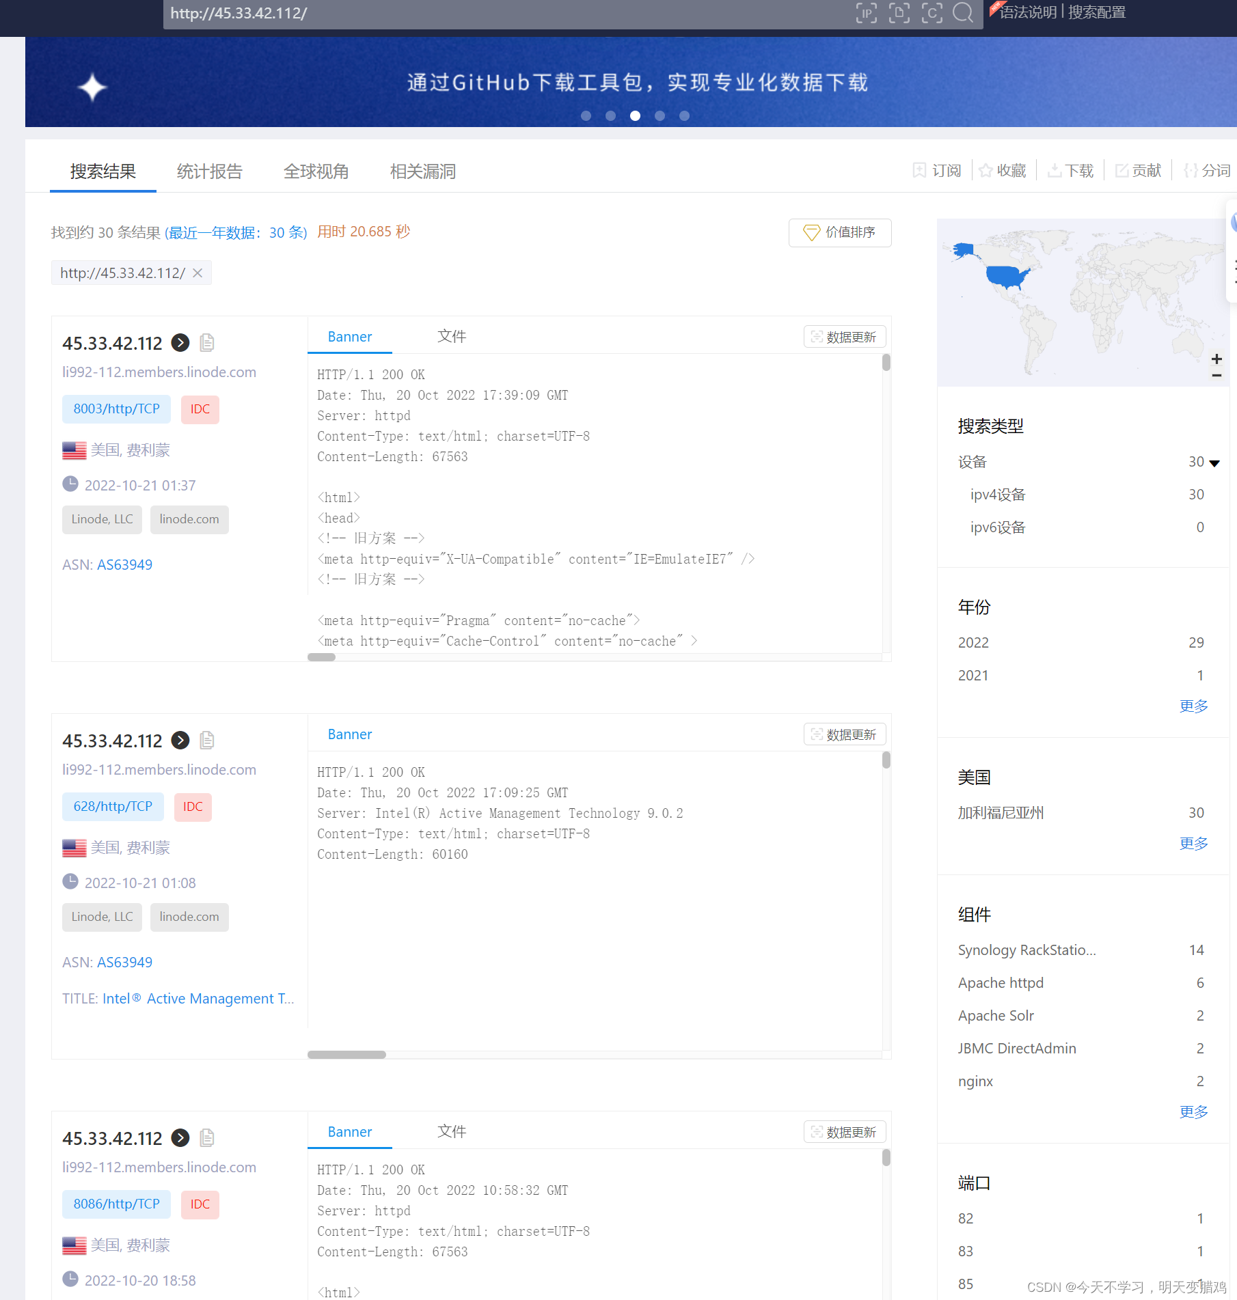
Task: Copy the first 45.33.42.112 result with copy icon
Action: click(x=207, y=343)
